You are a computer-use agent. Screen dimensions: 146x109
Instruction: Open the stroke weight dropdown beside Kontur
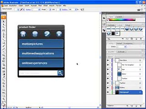point(39,10)
